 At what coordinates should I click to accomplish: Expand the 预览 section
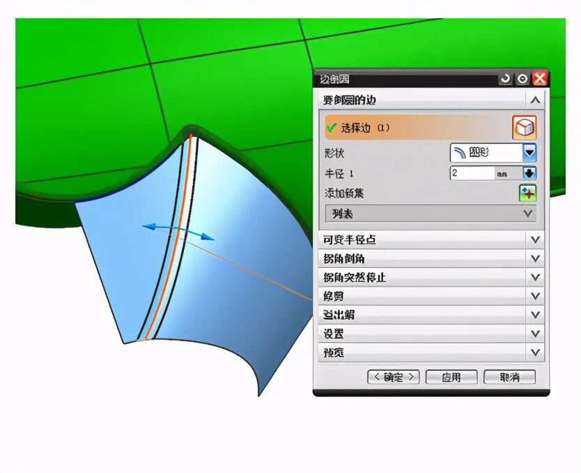pos(534,353)
